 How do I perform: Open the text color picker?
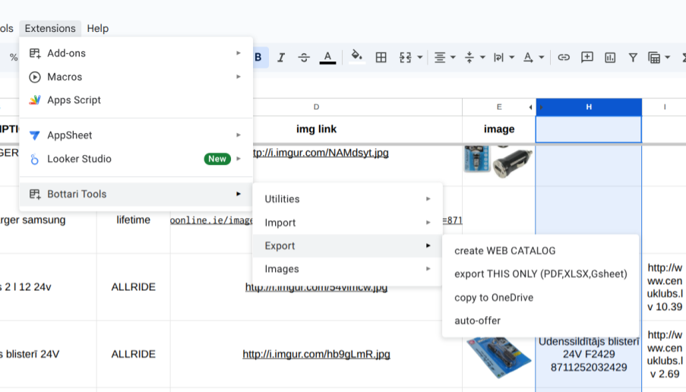click(x=327, y=57)
